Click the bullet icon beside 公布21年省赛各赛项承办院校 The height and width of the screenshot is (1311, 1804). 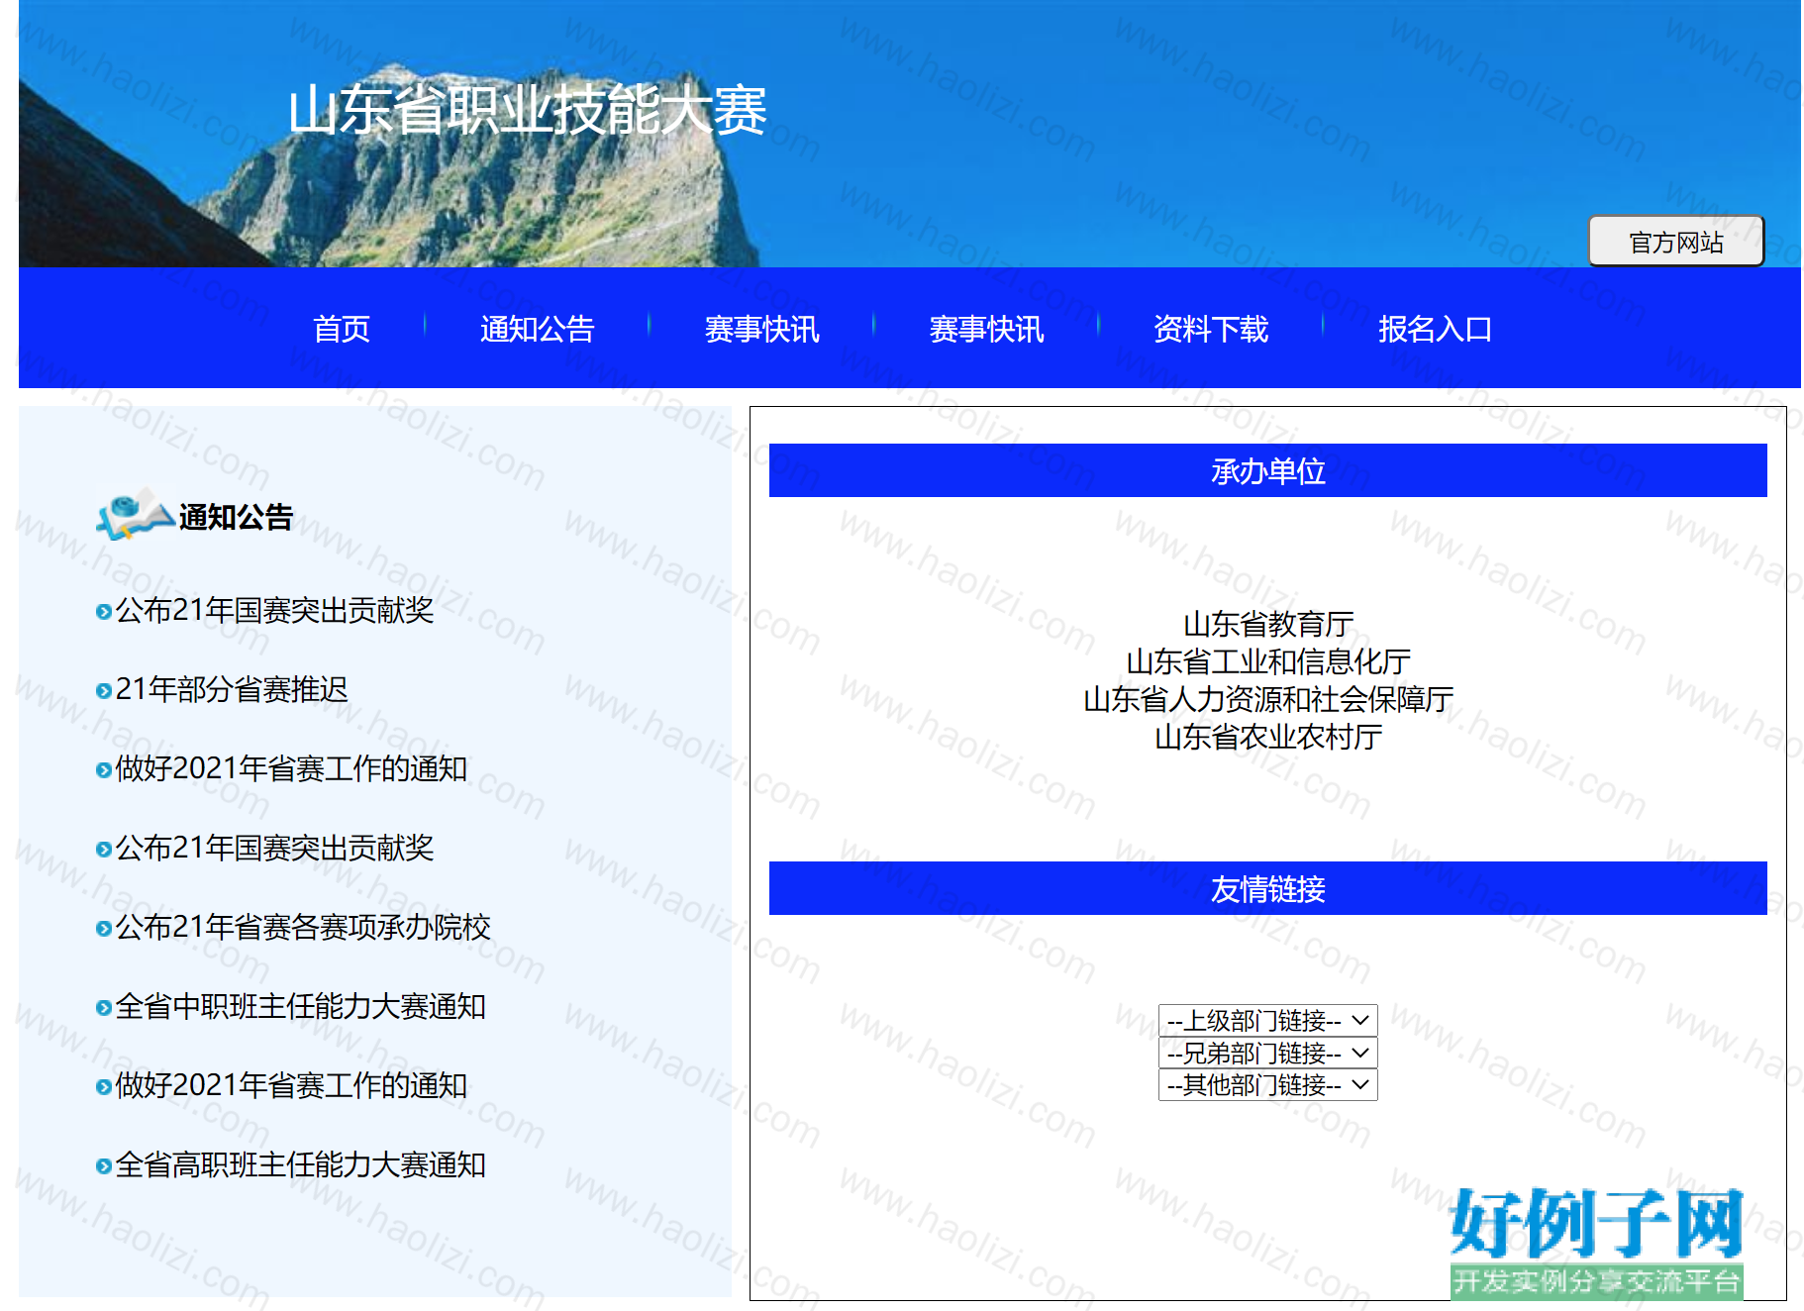(x=104, y=929)
